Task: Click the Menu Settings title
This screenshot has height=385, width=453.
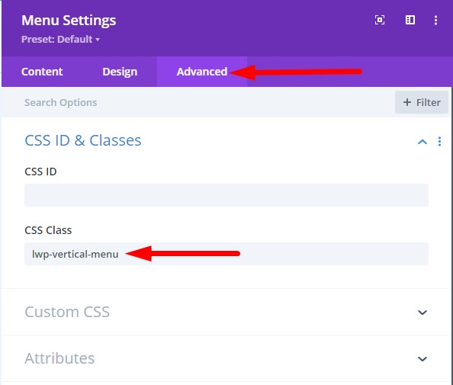Action: 69,21
